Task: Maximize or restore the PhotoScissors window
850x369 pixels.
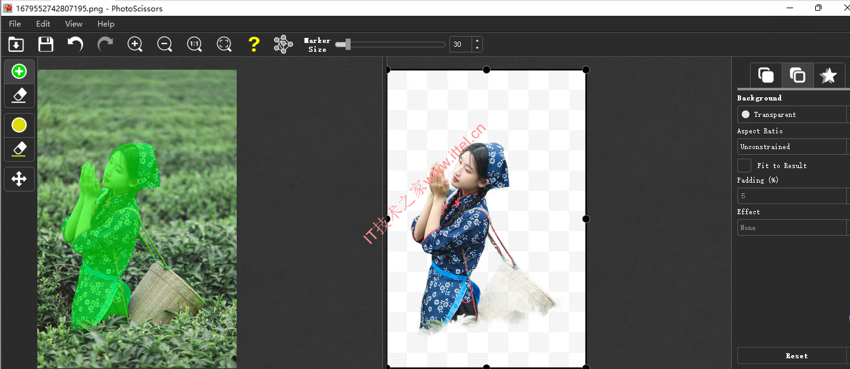Action: (x=818, y=8)
